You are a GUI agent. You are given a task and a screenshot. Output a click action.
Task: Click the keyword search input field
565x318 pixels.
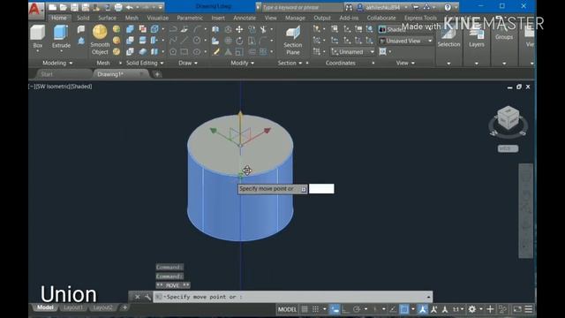302,7
